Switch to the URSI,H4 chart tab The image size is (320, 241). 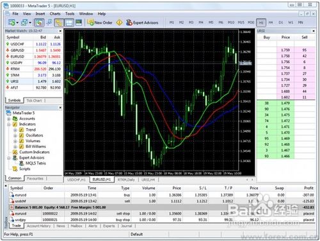point(148,179)
